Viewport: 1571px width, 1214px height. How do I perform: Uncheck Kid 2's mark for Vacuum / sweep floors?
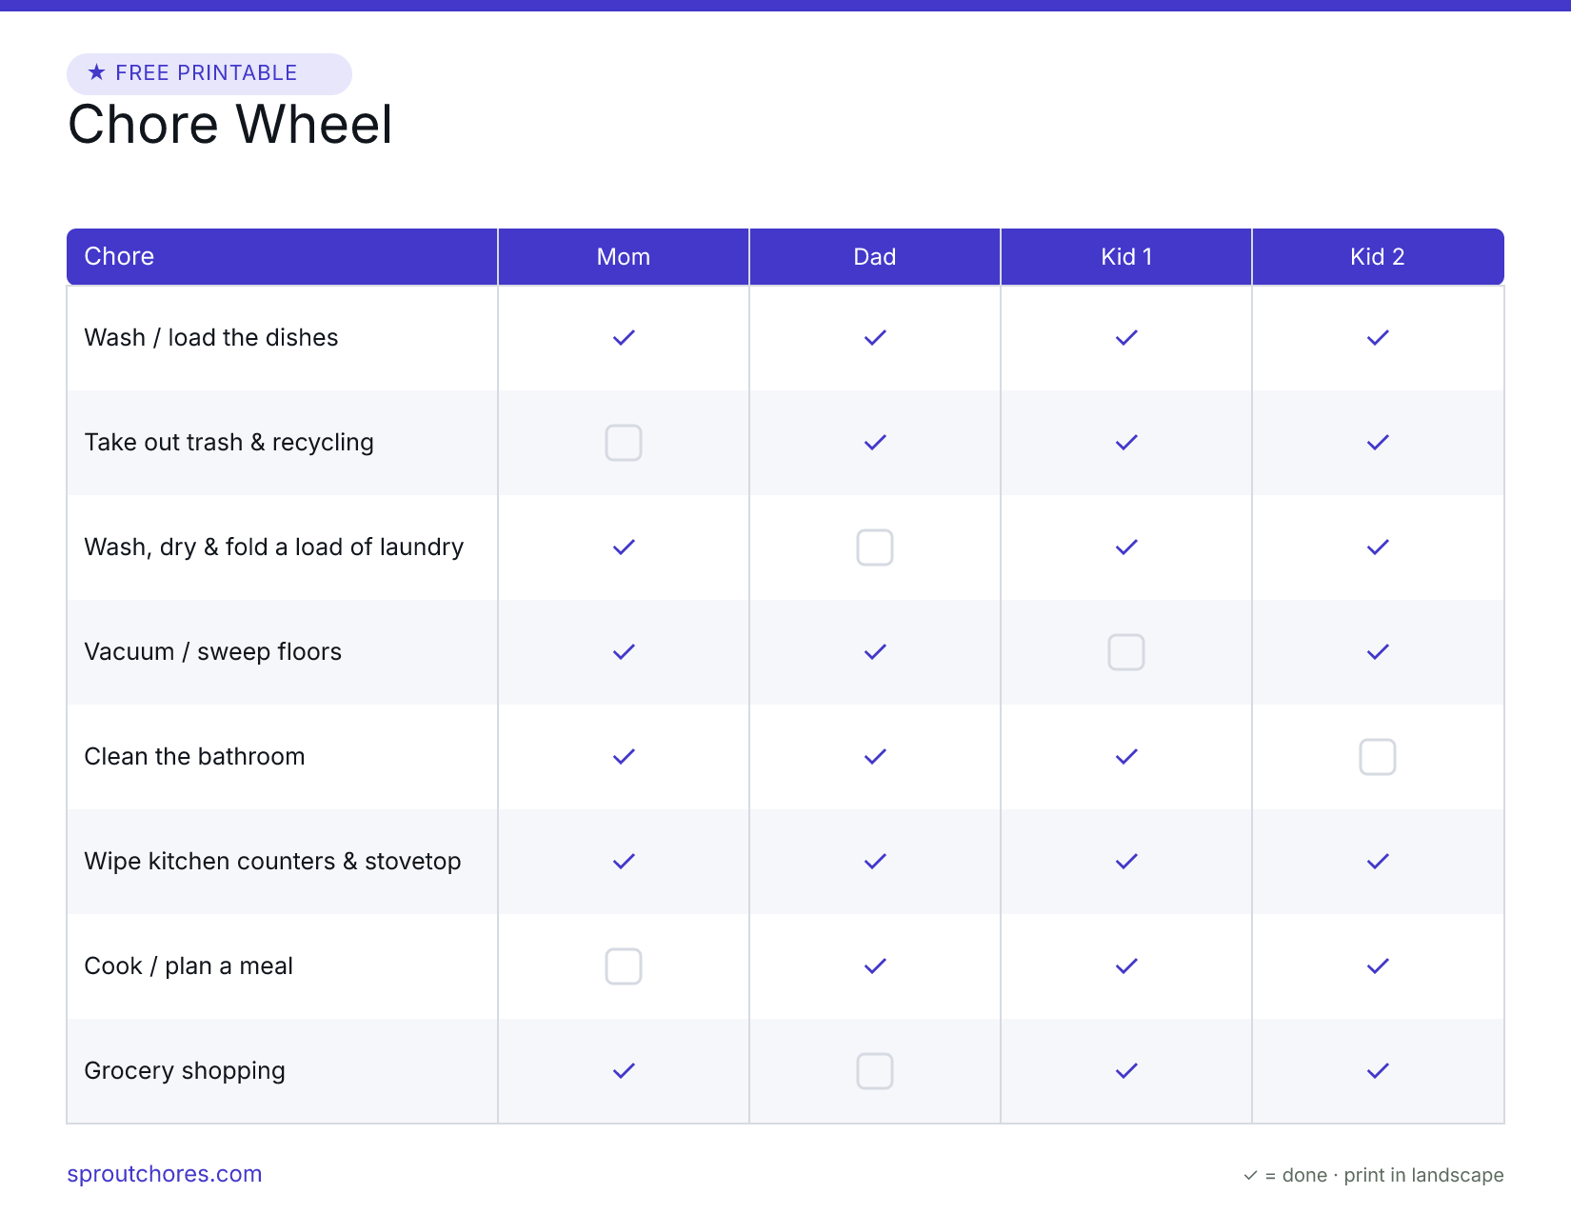point(1378,652)
